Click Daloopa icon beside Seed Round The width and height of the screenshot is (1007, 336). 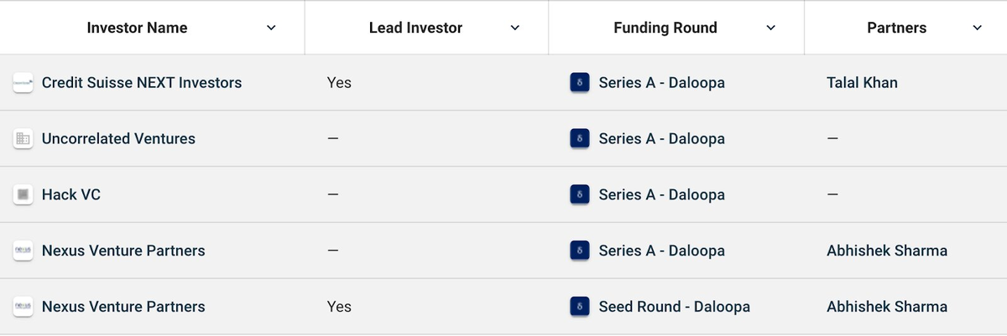tap(579, 307)
